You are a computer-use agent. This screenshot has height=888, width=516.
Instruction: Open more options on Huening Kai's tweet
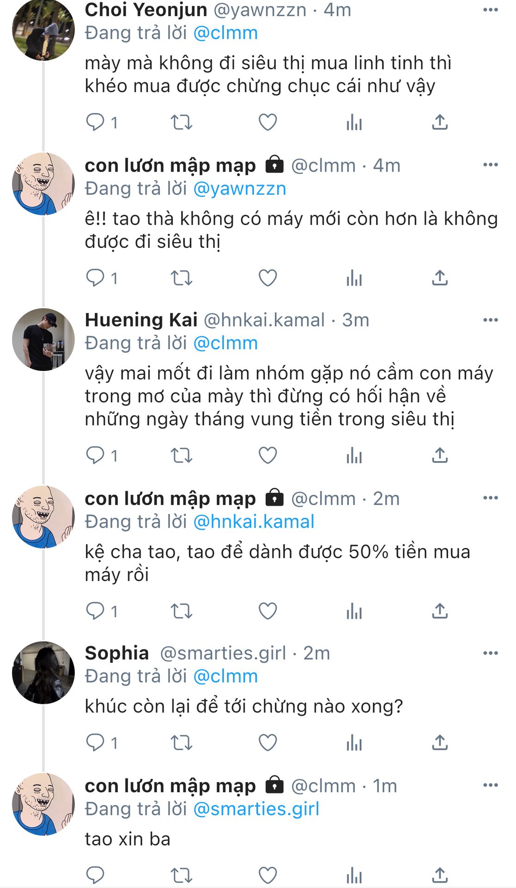(x=490, y=320)
